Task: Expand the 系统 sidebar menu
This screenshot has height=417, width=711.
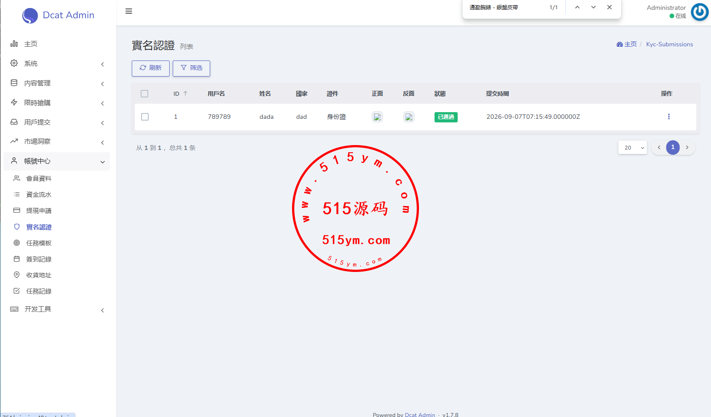Action: tap(57, 64)
